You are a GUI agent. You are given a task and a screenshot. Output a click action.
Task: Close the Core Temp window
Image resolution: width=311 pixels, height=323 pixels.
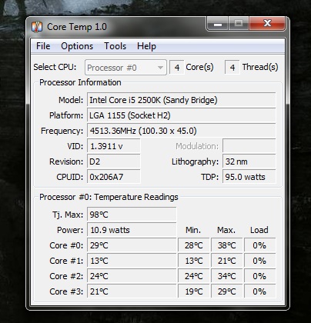(267, 24)
